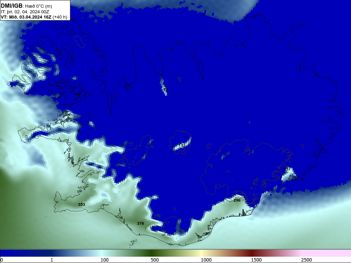Click the map value '84'
Screen dimensions: 351x263
tap(165, 89)
